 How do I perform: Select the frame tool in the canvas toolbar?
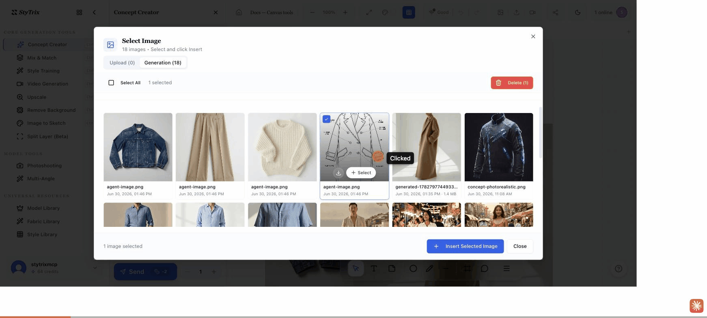click(467, 269)
